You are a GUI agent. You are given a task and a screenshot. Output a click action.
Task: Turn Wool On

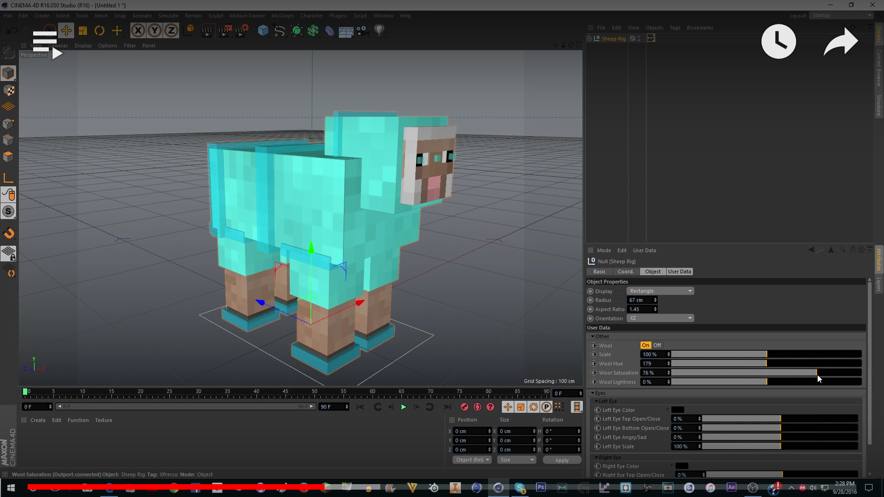[646, 345]
